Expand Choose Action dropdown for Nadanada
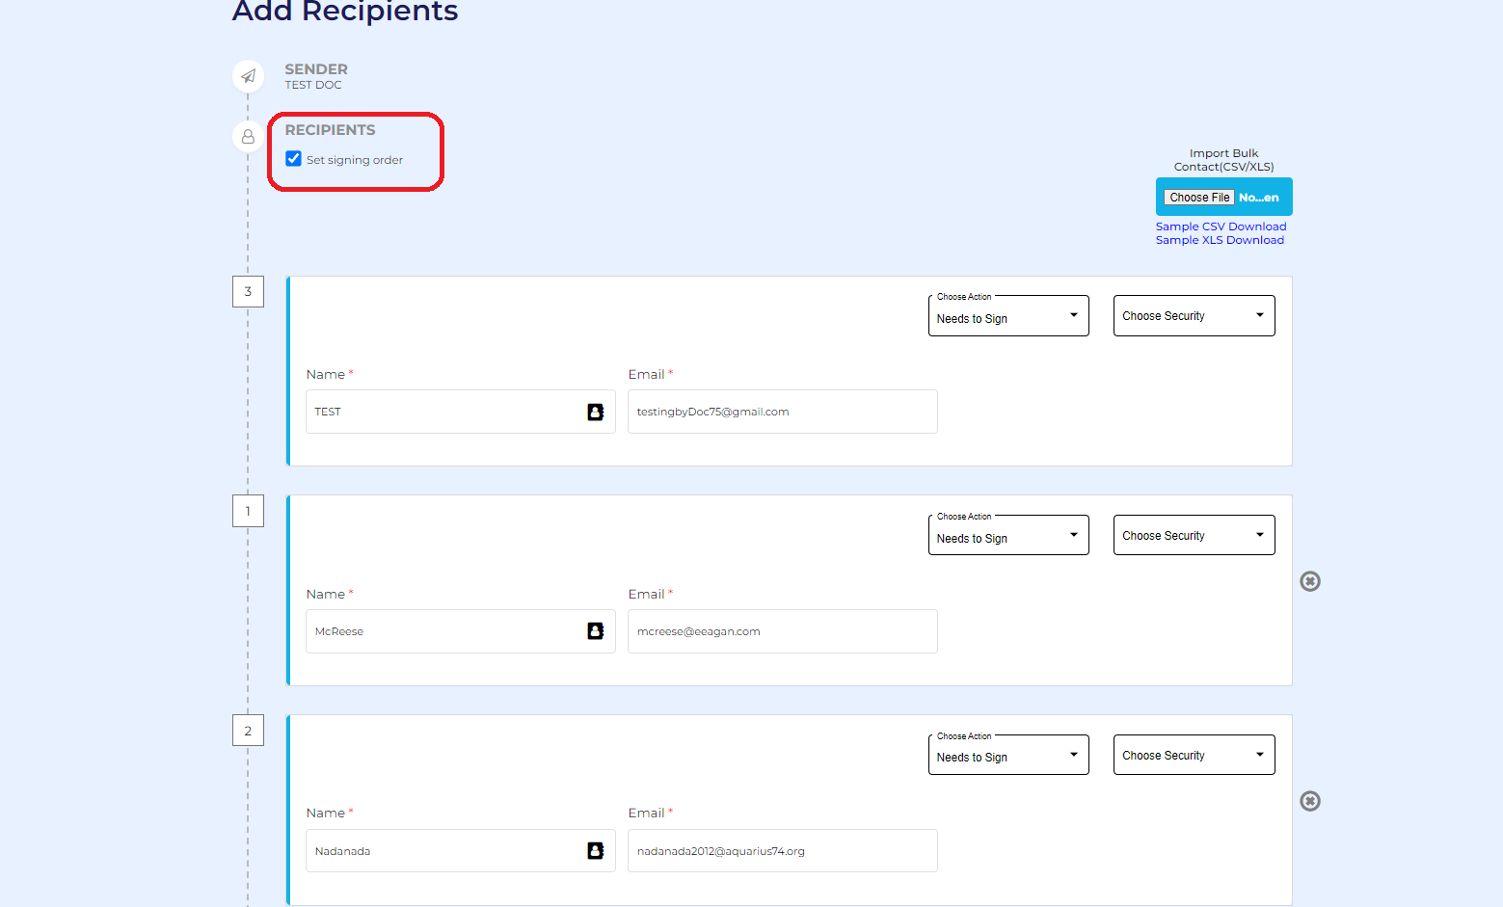 pyautogui.click(x=1007, y=757)
